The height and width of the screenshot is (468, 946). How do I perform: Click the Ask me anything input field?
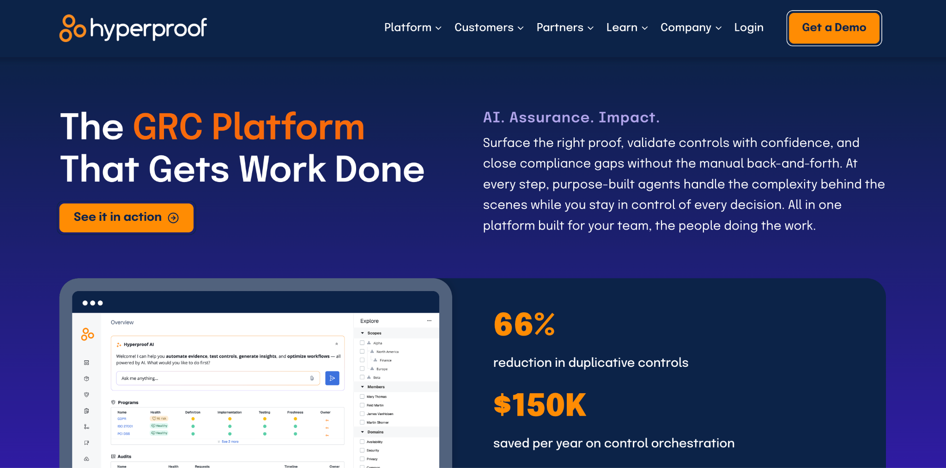tap(218, 378)
